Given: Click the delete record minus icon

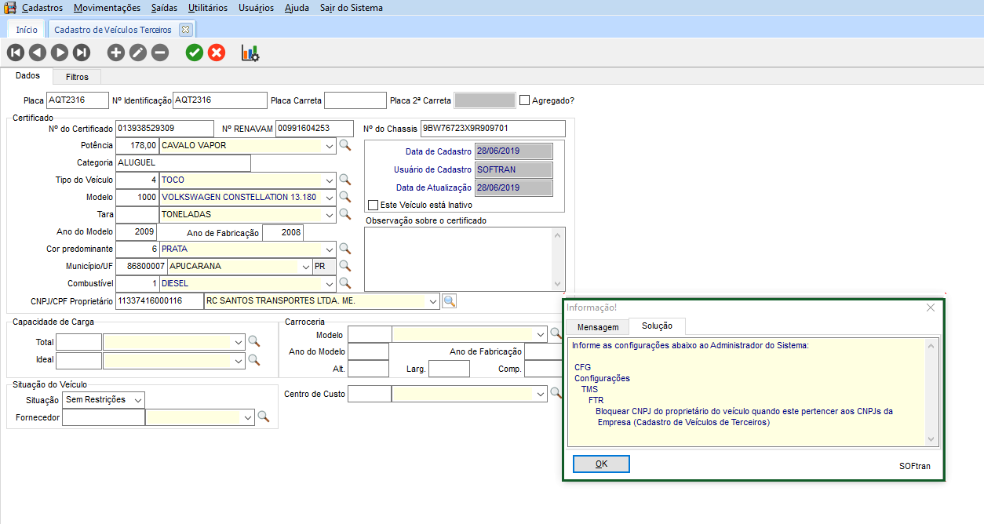Looking at the screenshot, I should (159, 53).
